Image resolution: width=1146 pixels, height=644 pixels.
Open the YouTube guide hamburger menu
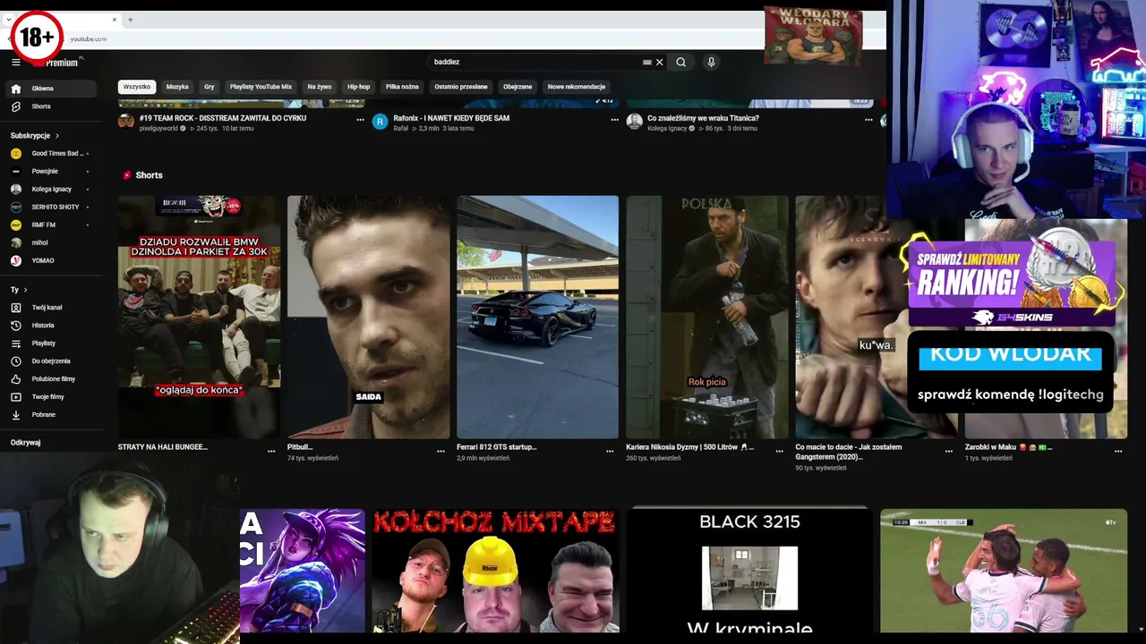[x=16, y=62]
